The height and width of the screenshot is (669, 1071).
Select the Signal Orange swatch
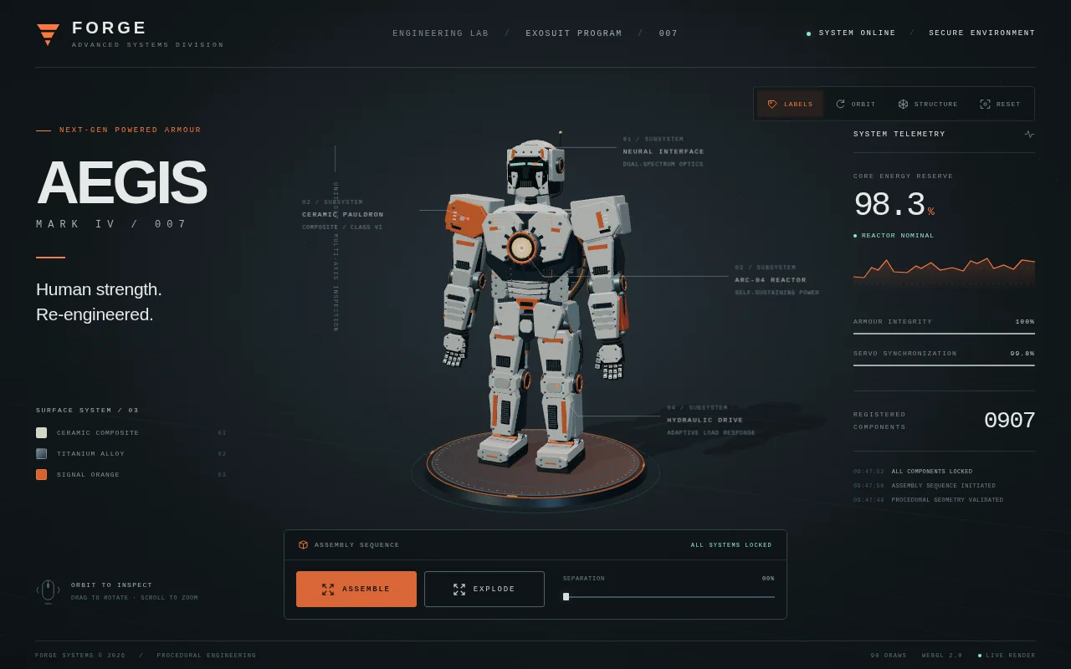click(41, 474)
